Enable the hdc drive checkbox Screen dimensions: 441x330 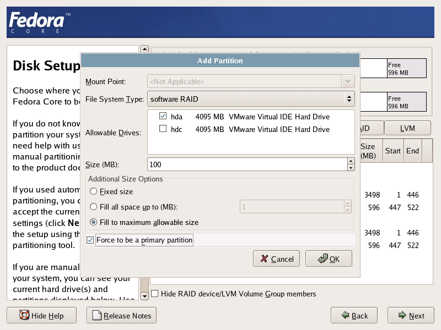[163, 129]
